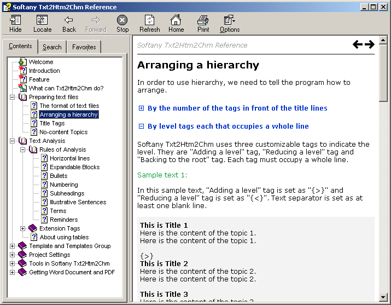Viewport: 391px width, 305px height.
Task: Go to the Home page icon
Action: click(176, 24)
